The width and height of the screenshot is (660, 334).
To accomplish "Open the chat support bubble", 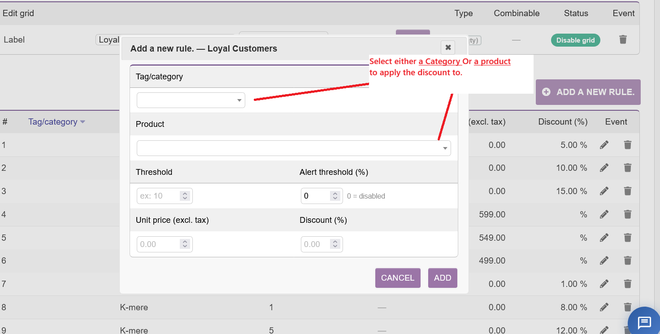I will pyautogui.click(x=644, y=321).
